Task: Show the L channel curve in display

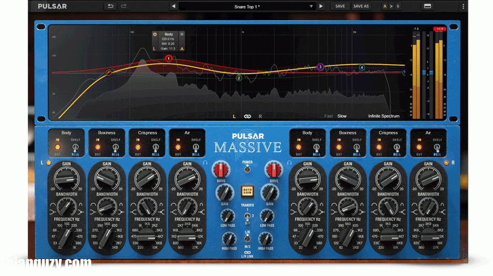Action: [x=234, y=117]
